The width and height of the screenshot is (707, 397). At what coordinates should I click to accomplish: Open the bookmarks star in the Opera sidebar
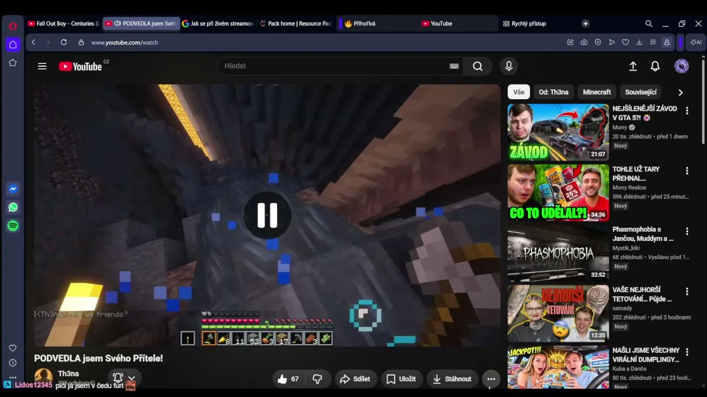coord(13,63)
